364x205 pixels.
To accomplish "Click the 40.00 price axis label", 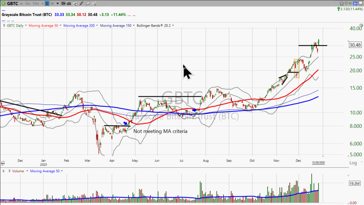I will (x=356, y=28).
